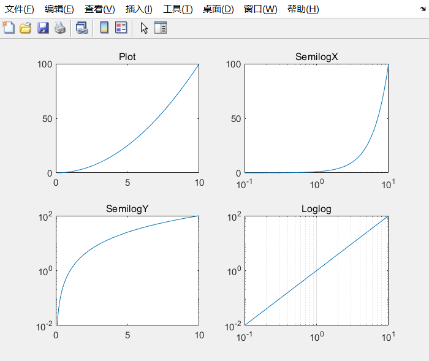Viewport: 429px width, 361px height.
Task: Select the SemilogX subplot title
Action: click(x=317, y=56)
